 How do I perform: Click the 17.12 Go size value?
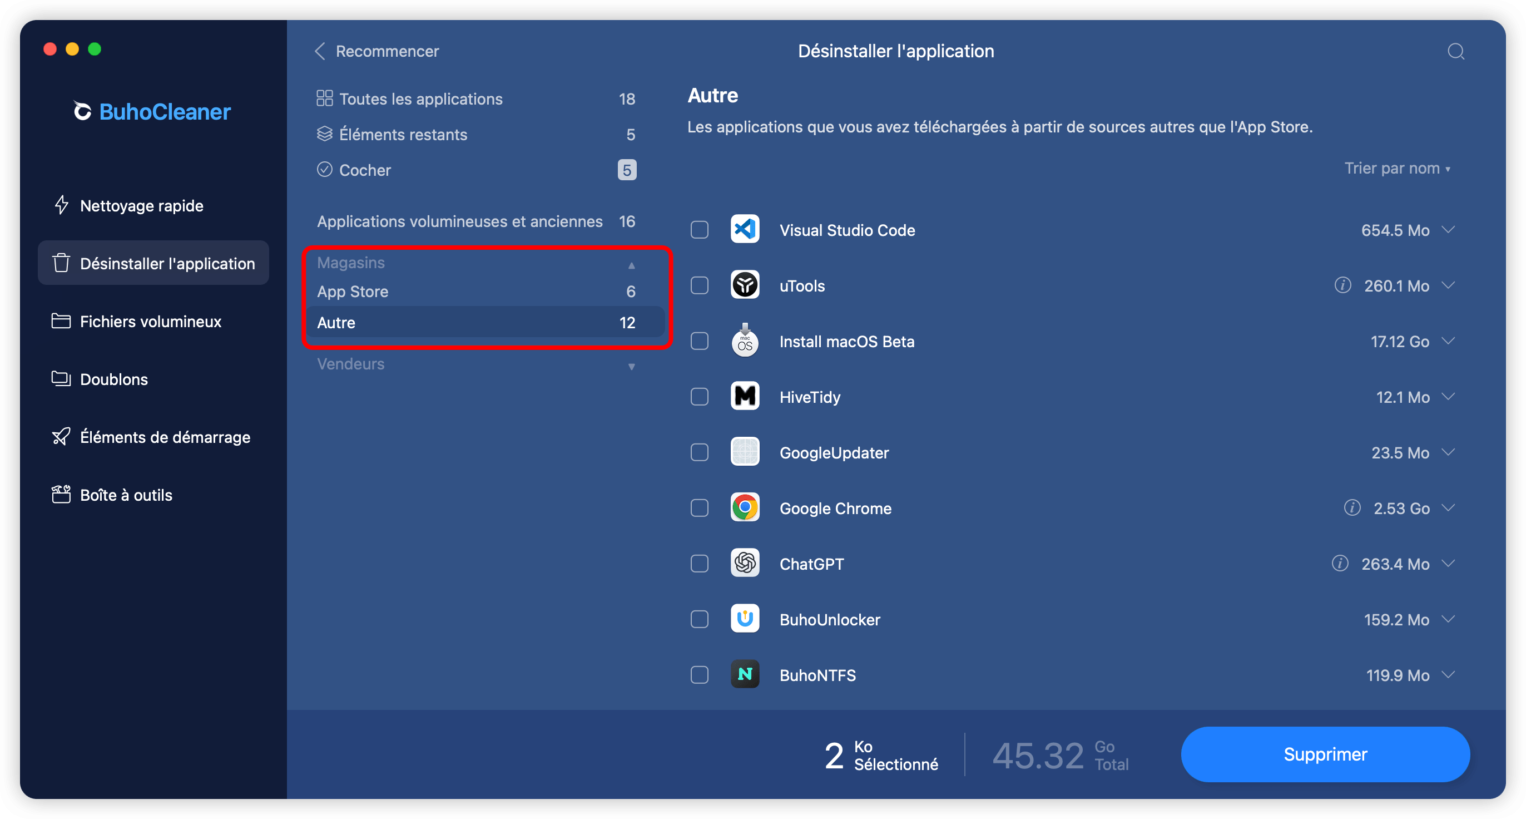(x=1400, y=342)
